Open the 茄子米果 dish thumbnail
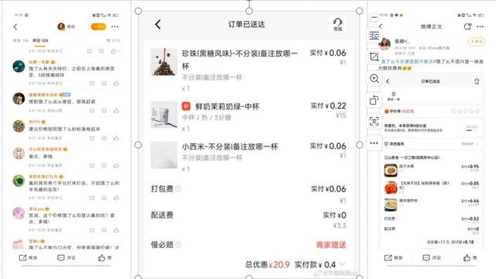 [391, 170]
